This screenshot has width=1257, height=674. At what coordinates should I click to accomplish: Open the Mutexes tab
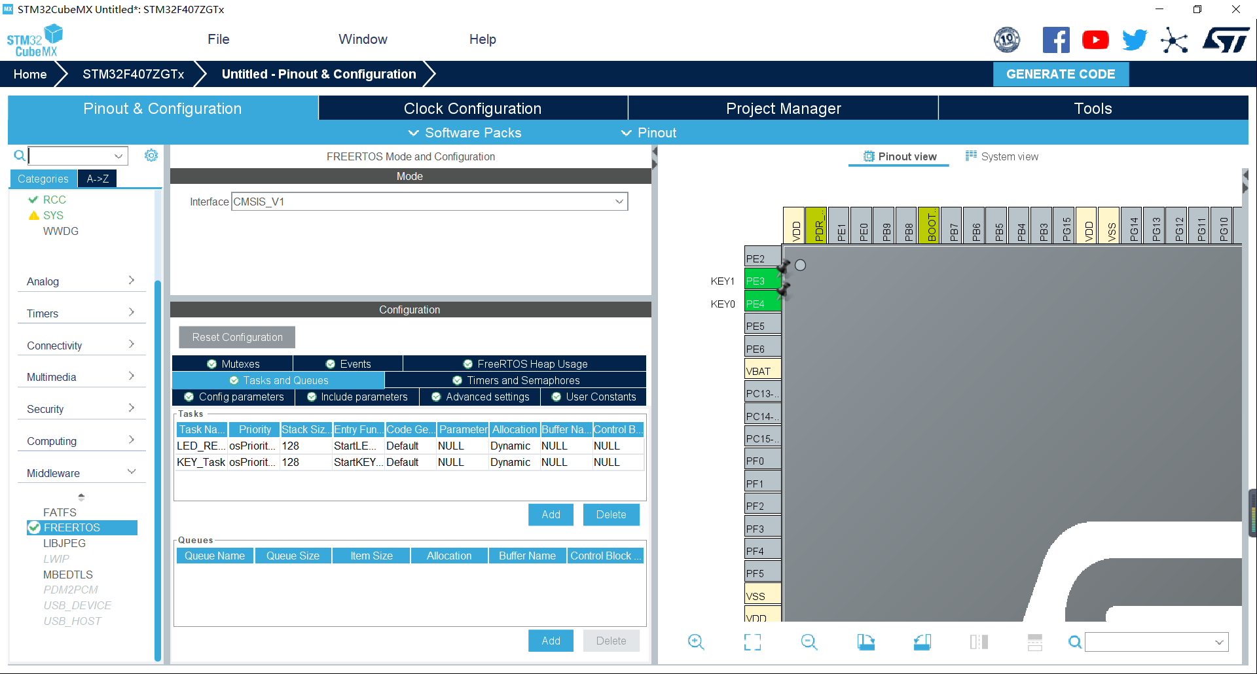coord(232,364)
